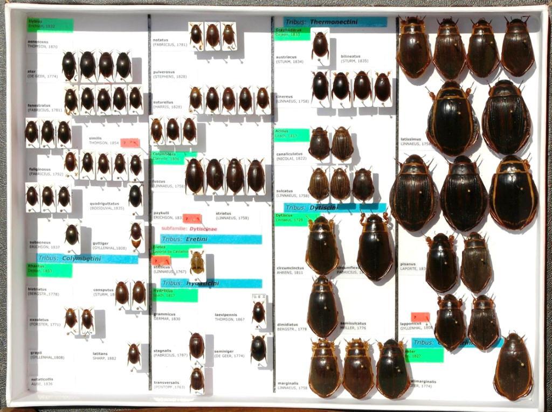Select the beetle specimen beside 'sticticus'
The width and height of the screenshot is (552, 412).
197,263
